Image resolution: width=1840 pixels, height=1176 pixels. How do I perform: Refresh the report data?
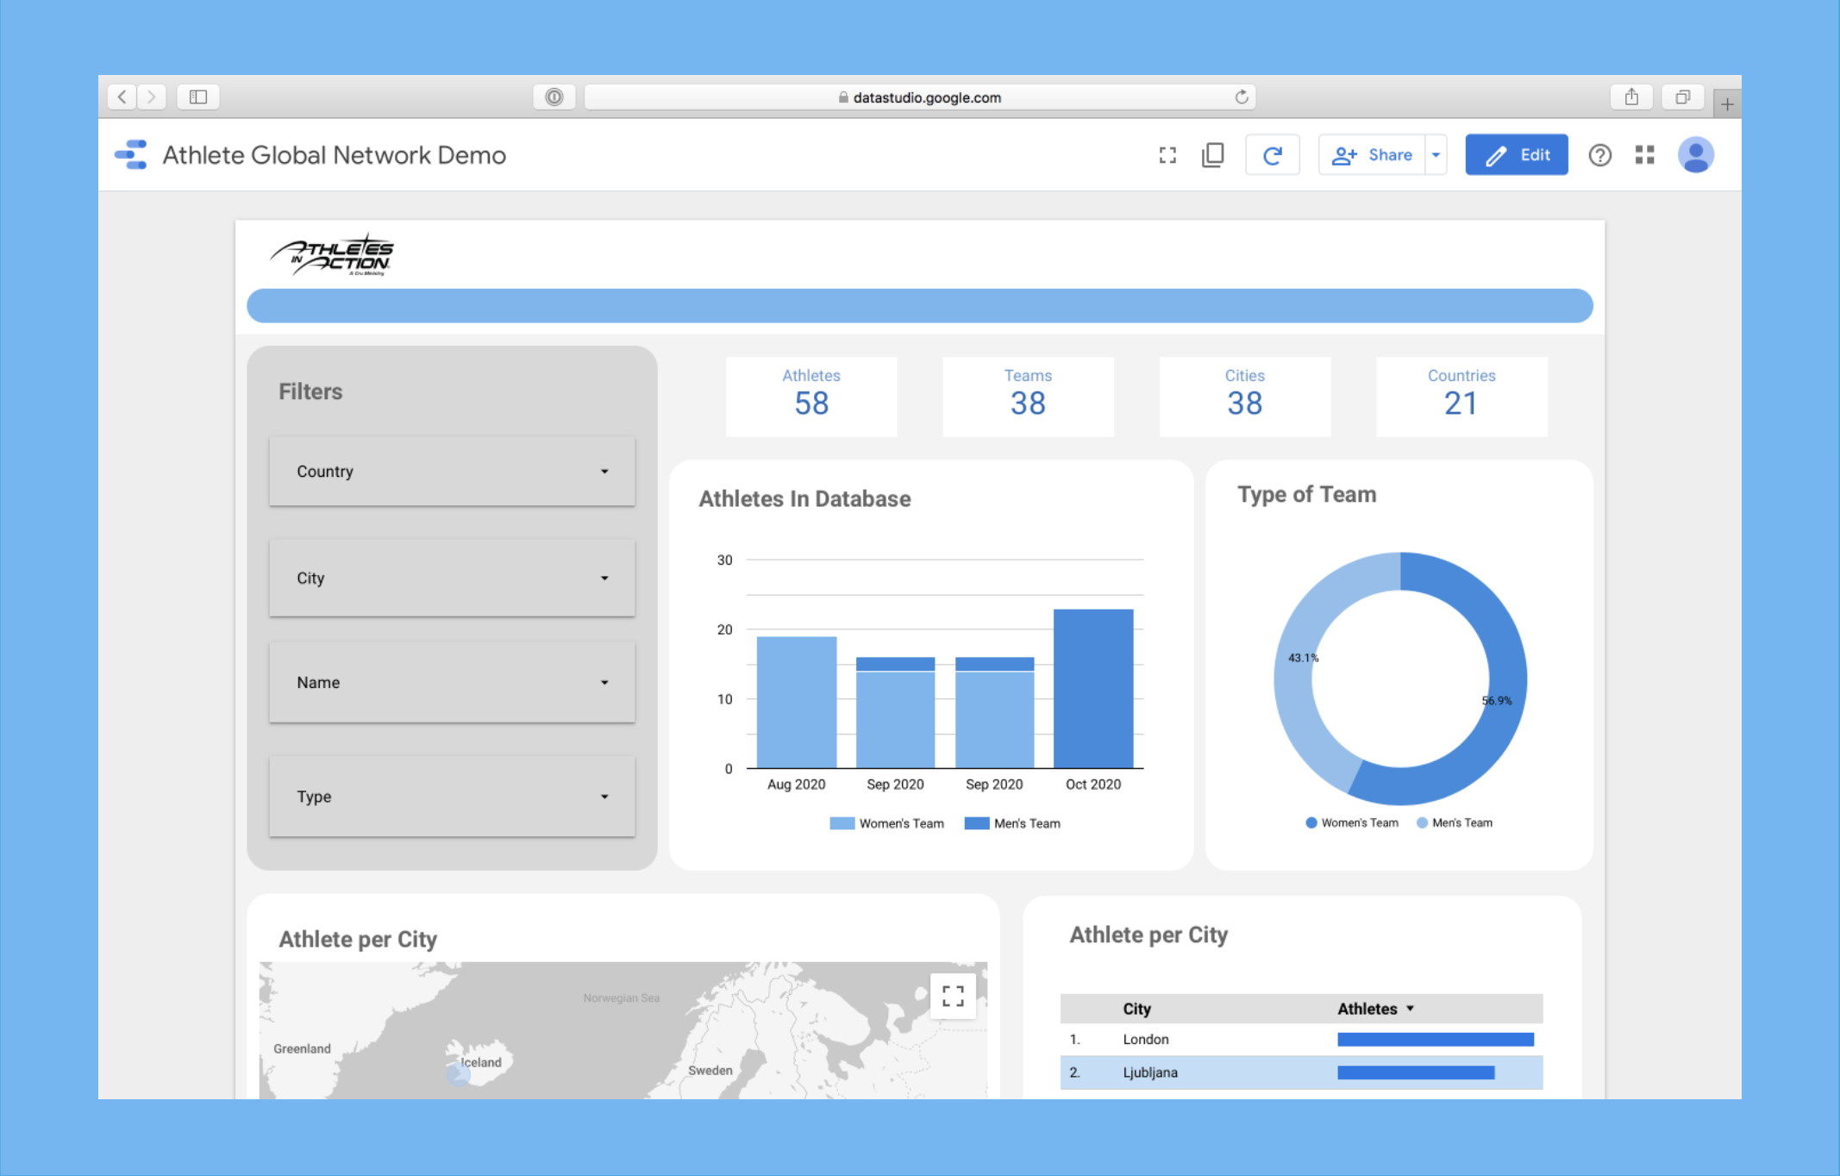tap(1272, 155)
